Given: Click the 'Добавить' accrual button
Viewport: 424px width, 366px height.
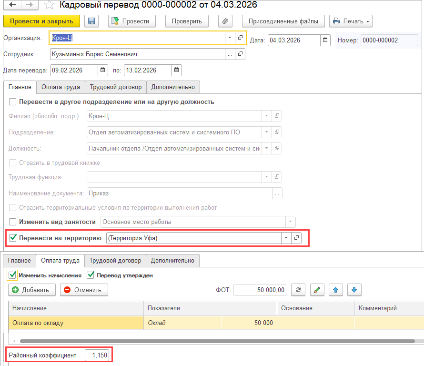Looking at the screenshot, I should pyautogui.click(x=32, y=290).
